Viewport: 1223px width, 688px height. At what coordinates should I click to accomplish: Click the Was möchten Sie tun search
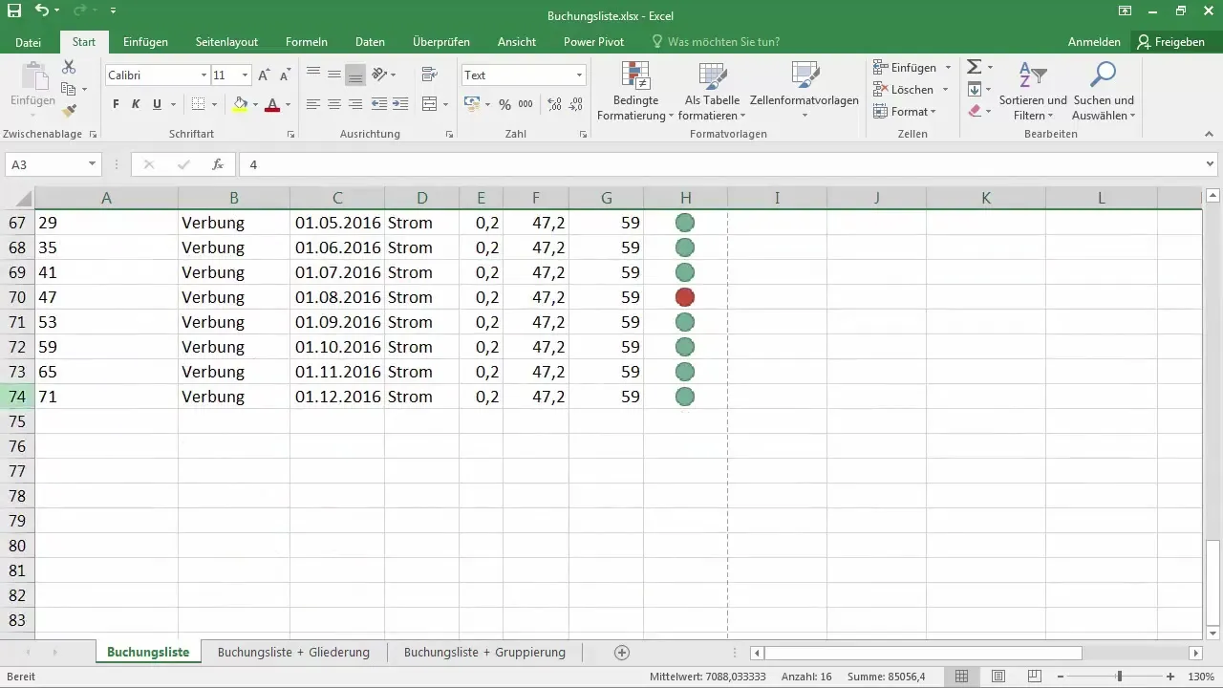coord(715,42)
